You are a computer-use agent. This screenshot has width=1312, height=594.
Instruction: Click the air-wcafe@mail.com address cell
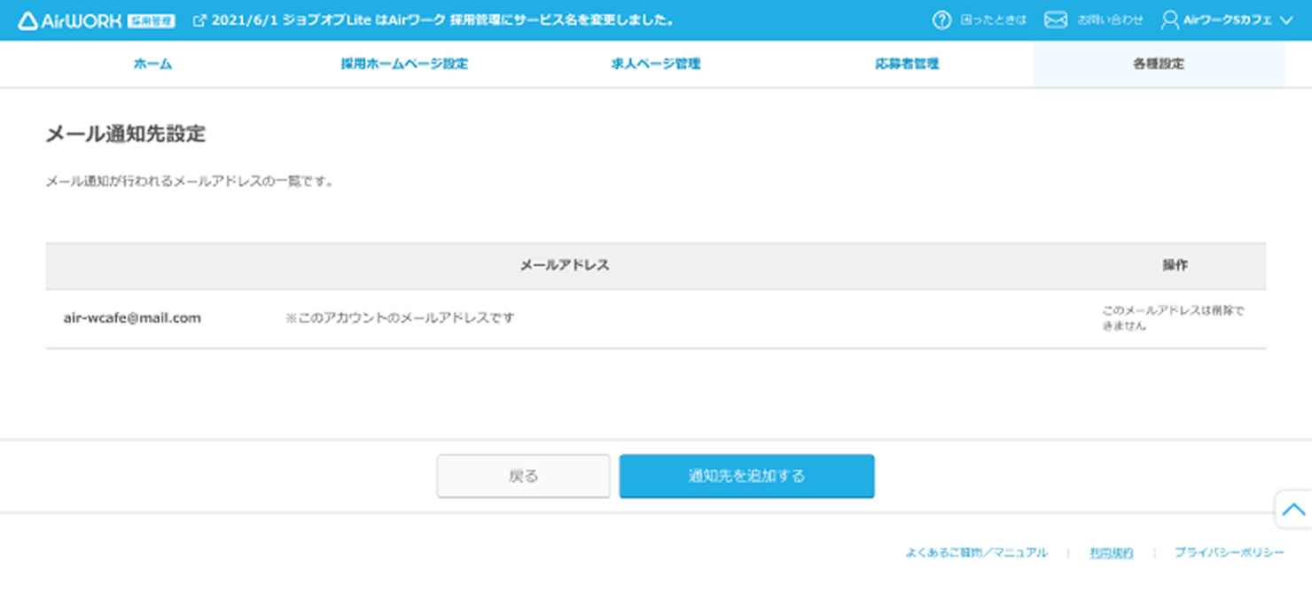pos(132,317)
